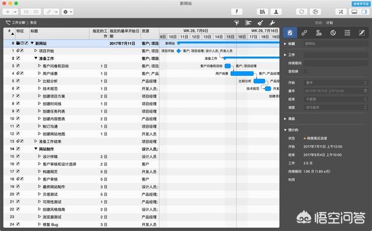Select the 用户场景 Gantt bar
Viewport: 372px width, 231px height.
click(242, 74)
